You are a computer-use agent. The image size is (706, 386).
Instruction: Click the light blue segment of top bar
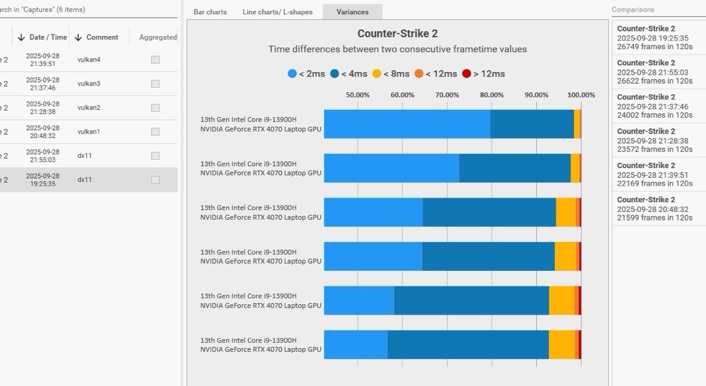click(x=407, y=124)
